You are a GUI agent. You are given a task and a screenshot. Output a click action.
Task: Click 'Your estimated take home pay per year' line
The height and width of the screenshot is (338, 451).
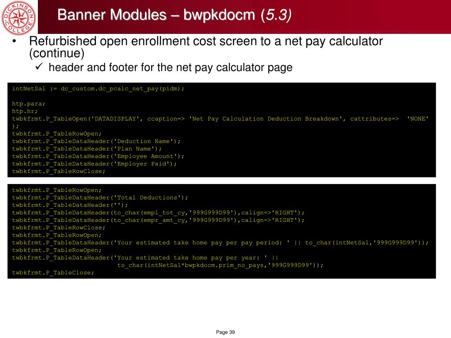click(145, 258)
